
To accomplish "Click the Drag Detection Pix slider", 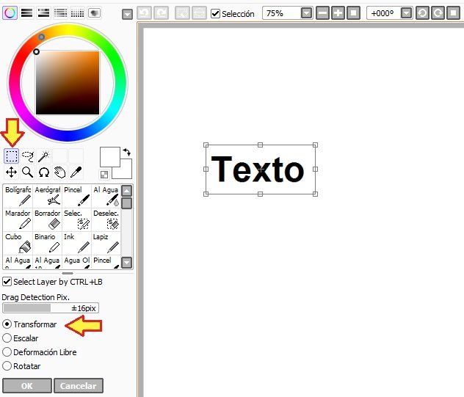I will (x=50, y=308).
